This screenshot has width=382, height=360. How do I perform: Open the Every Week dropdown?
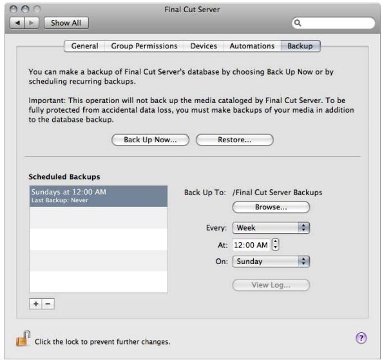[x=271, y=228]
